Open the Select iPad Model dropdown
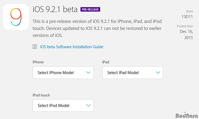 tap(133, 73)
